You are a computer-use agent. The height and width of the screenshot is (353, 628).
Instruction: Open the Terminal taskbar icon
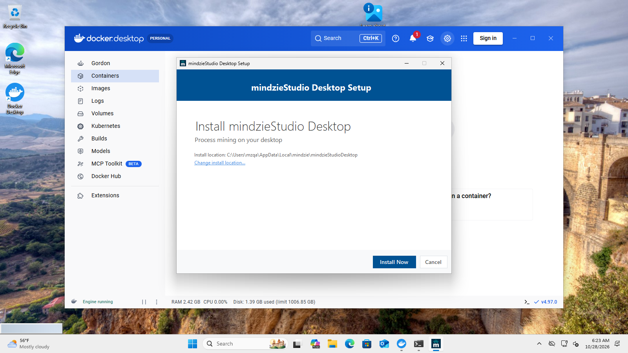pos(419,344)
